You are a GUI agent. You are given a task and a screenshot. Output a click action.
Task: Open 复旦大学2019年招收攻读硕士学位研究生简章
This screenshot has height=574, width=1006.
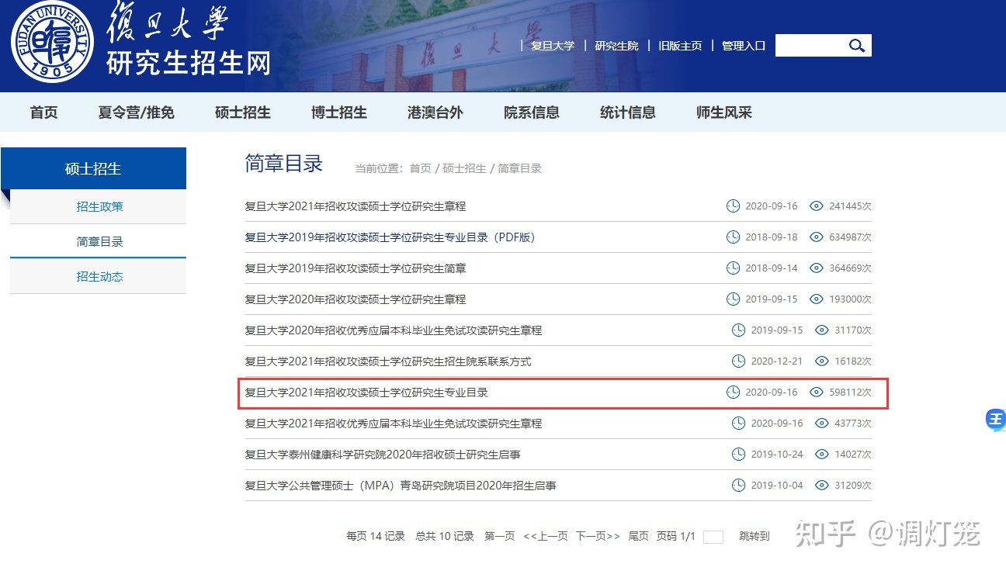tap(356, 268)
